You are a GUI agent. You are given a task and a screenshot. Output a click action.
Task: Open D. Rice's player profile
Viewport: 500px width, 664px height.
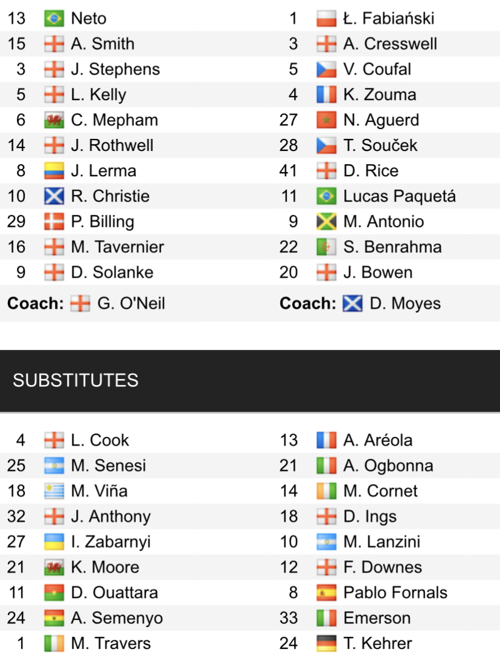pos(371,171)
